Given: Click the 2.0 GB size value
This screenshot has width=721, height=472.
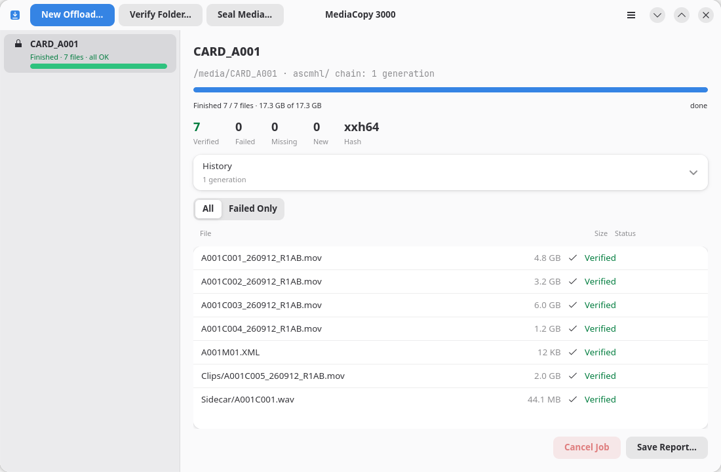Looking at the screenshot, I should point(547,376).
